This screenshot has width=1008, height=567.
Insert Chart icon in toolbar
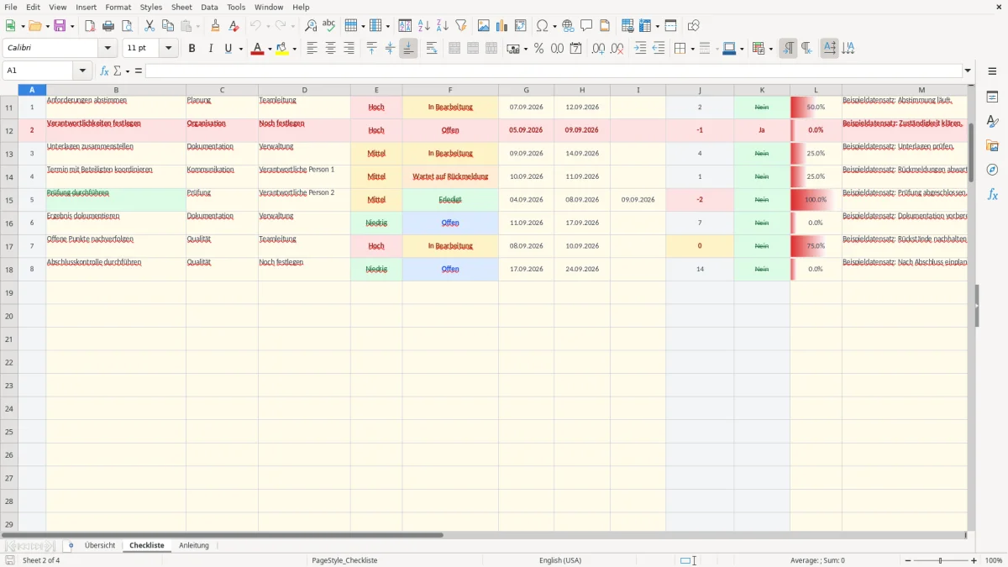point(502,26)
